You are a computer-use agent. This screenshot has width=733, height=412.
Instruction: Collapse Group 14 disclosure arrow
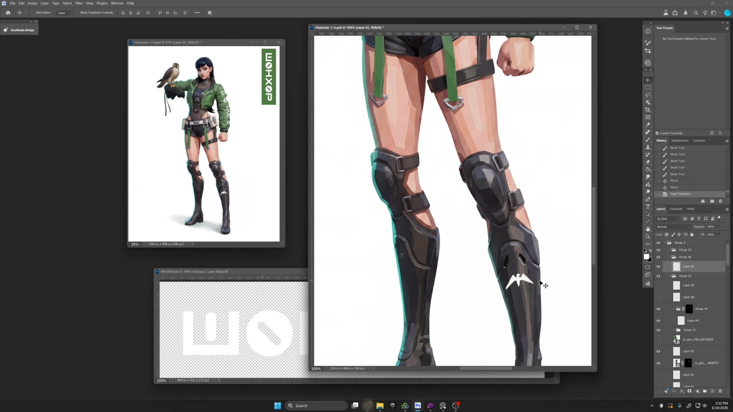674,309
